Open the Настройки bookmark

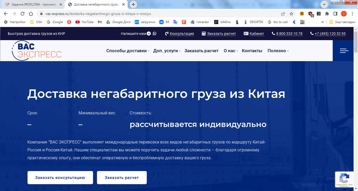[15, 22]
